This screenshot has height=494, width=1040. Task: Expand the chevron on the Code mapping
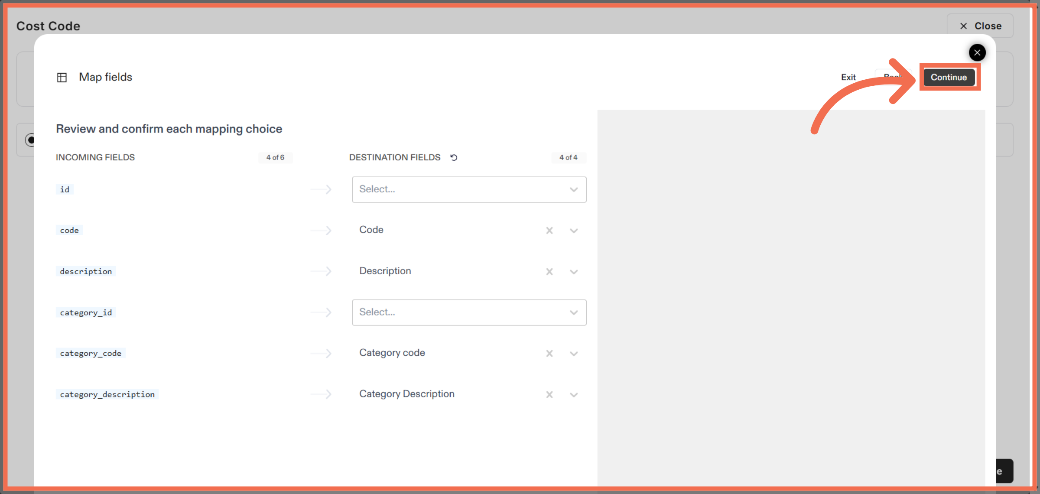pyautogui.click(x=574, y=230)
